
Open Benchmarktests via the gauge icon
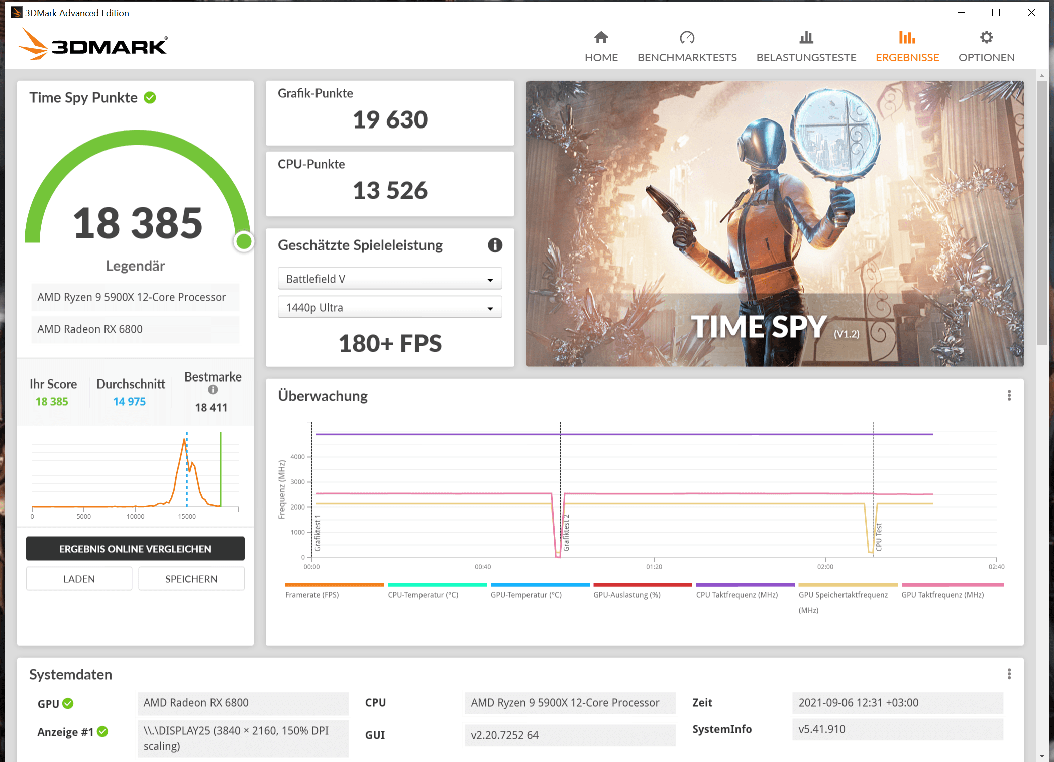pyautogui.click(x=687, y=38)
